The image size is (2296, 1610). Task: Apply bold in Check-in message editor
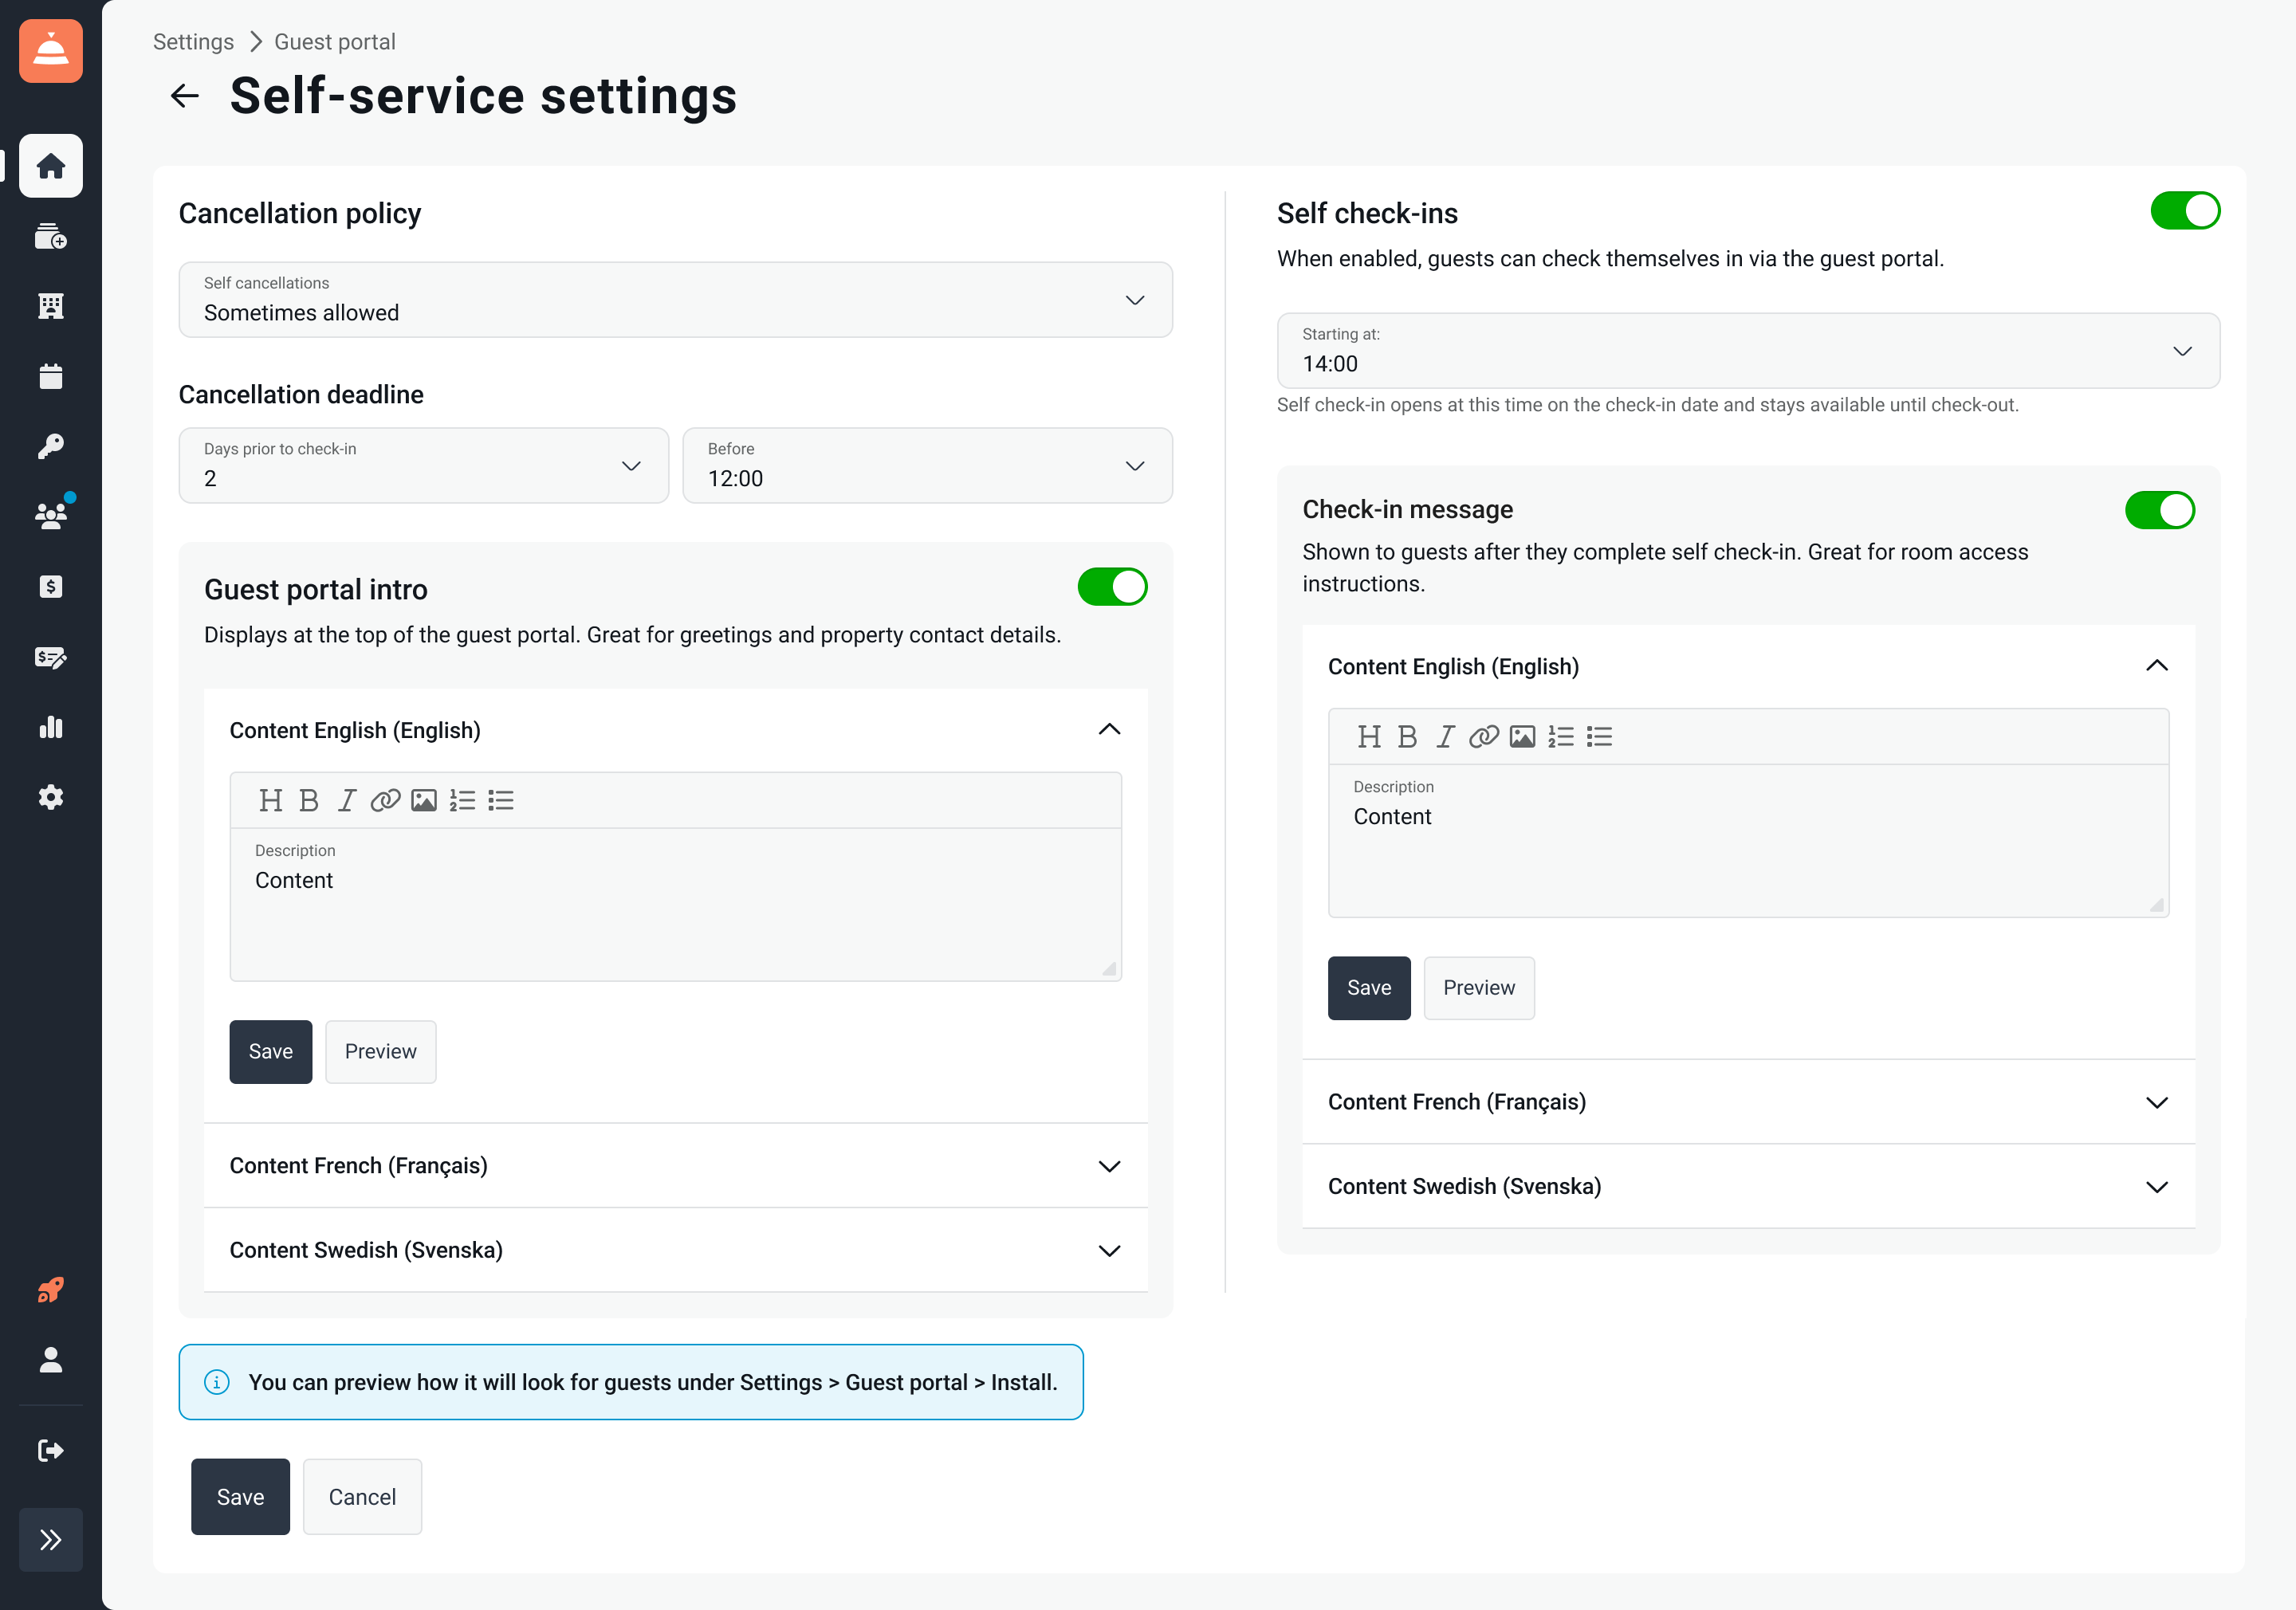tap(1408, 737)
